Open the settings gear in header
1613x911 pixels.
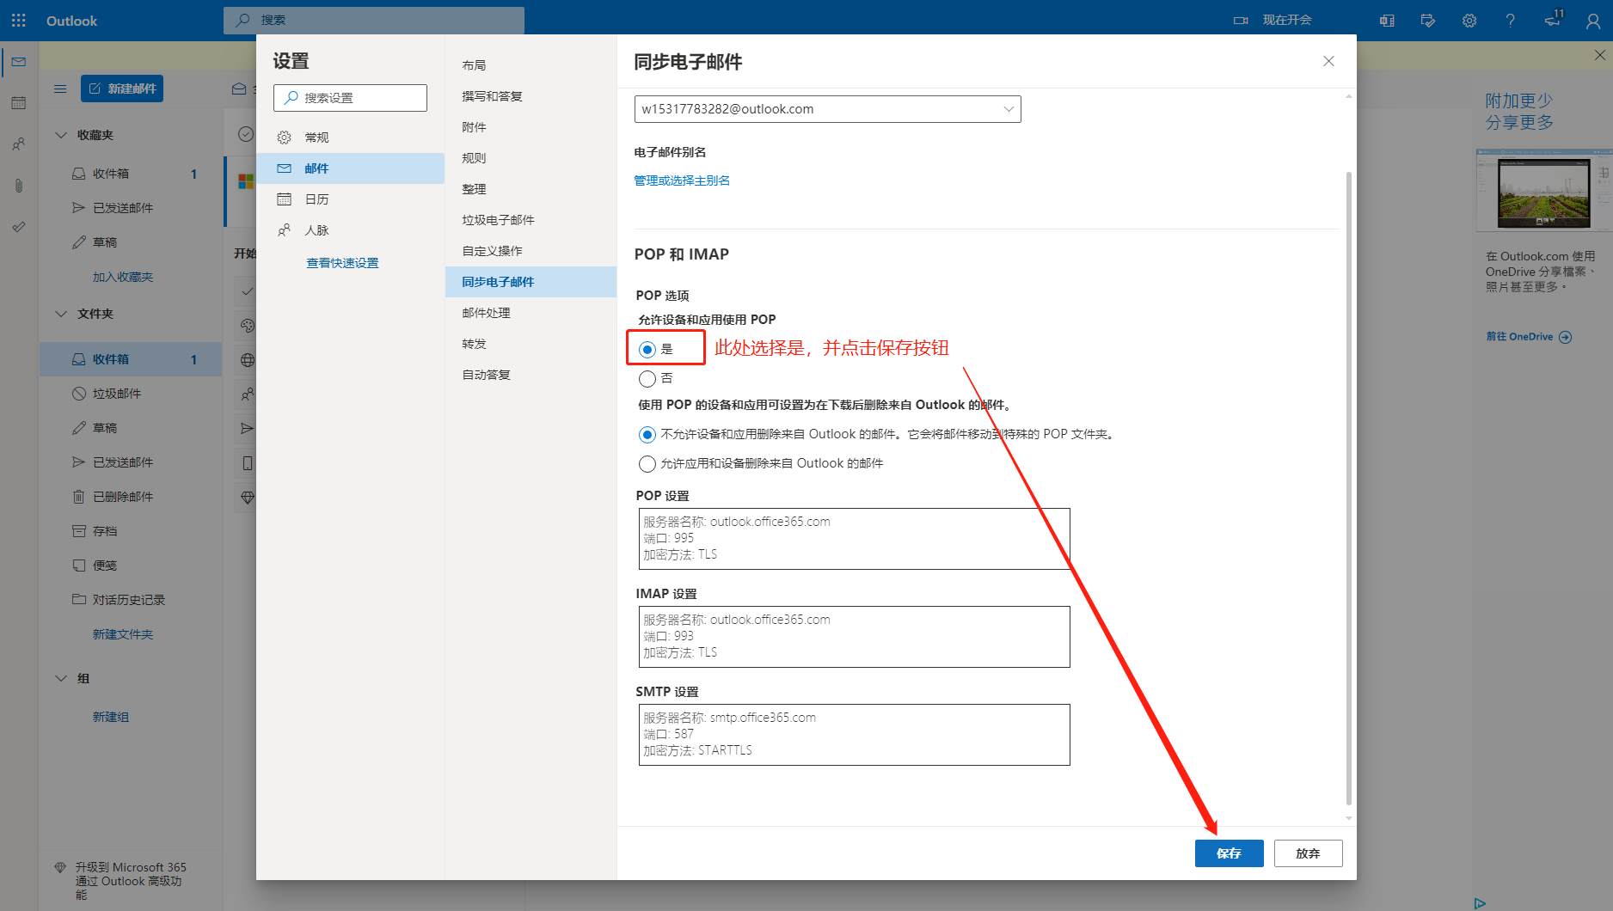pyautogui.click(x=1469, y=21)
